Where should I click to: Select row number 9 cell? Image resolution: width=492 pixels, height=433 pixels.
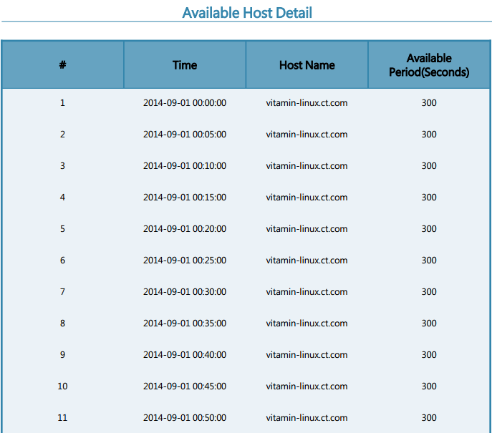coord(62,354)
